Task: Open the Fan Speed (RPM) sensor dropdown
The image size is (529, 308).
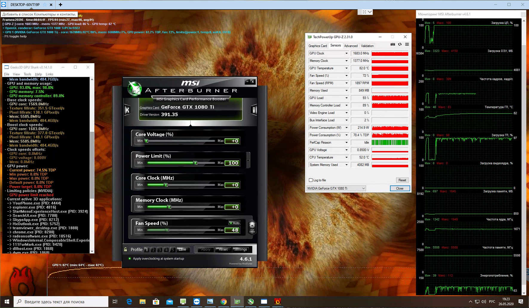Action: (x=346, y=83)
